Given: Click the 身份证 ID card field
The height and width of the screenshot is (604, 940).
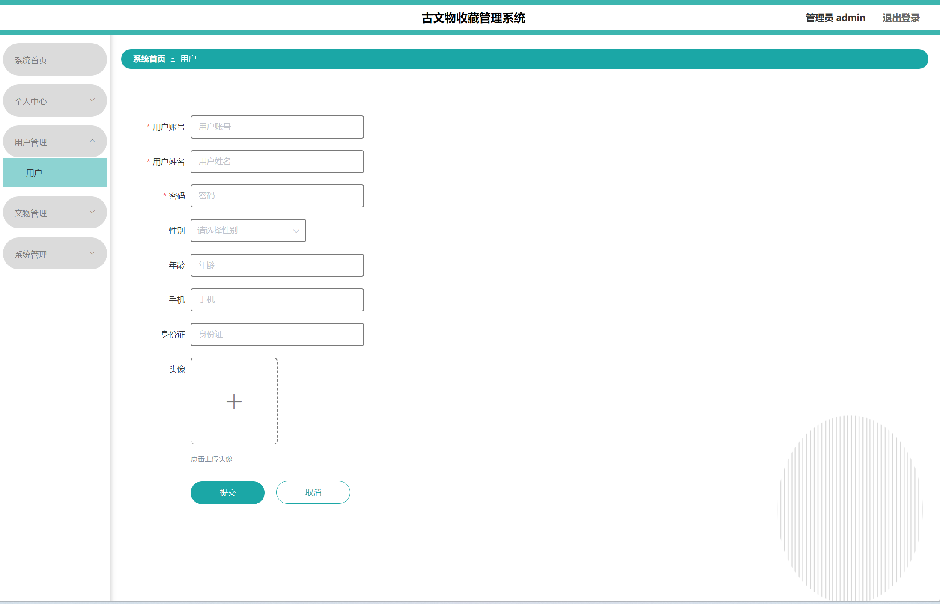Looking at the screenshot, I should [x=277, y=335].
